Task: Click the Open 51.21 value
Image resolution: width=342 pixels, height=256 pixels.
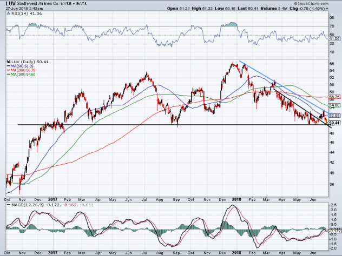Action: tap(179, 9)
